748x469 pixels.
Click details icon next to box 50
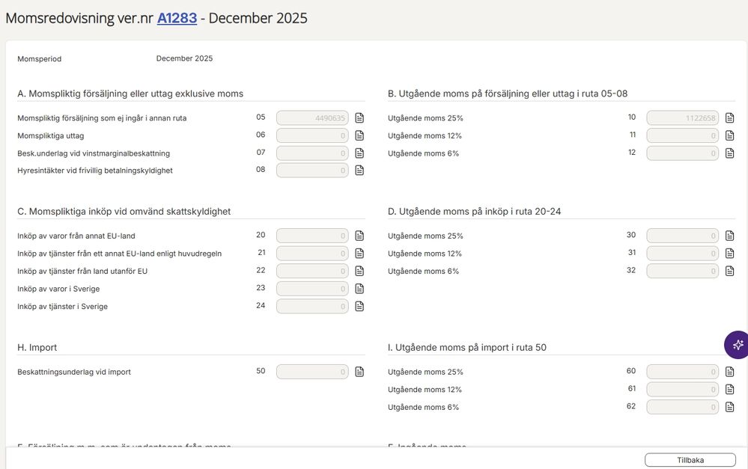pyautogui.click(x=359, y=371)
